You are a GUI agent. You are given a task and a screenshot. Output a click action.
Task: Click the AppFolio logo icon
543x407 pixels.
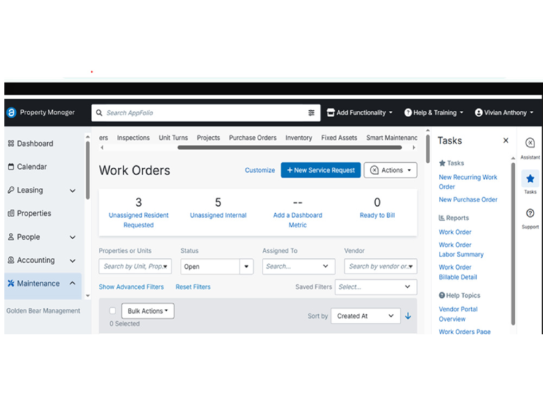click(x=11, y=112)
